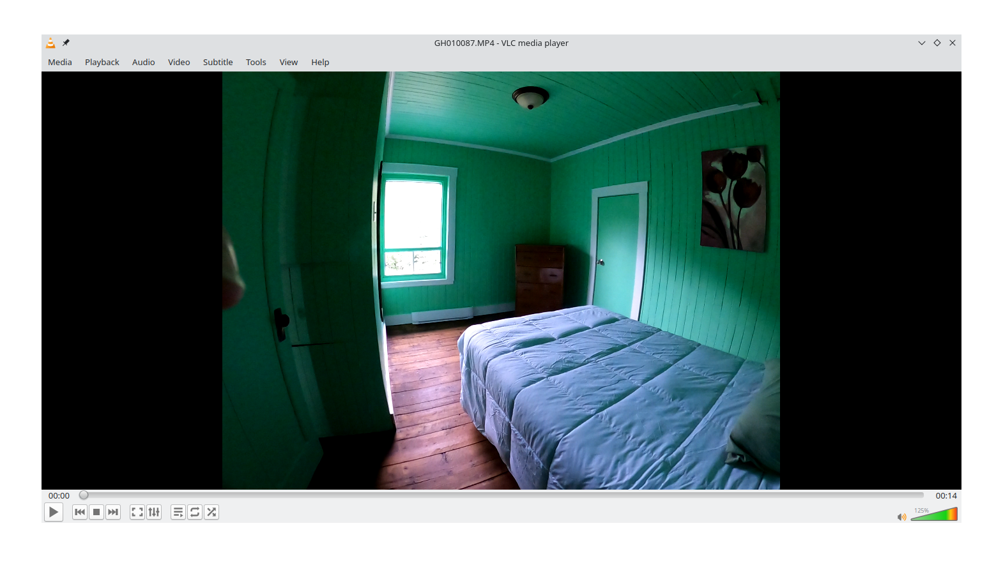This screenshot has height=572, width=1003.
Task: Adjust the volume slider at 125%
Action: tap(934, 514)
